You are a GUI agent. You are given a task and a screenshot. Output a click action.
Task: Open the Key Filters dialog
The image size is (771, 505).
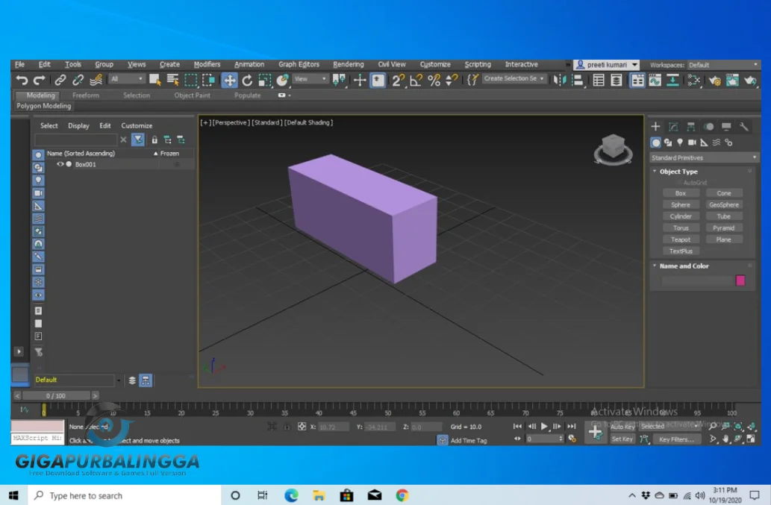click(678, 439)
